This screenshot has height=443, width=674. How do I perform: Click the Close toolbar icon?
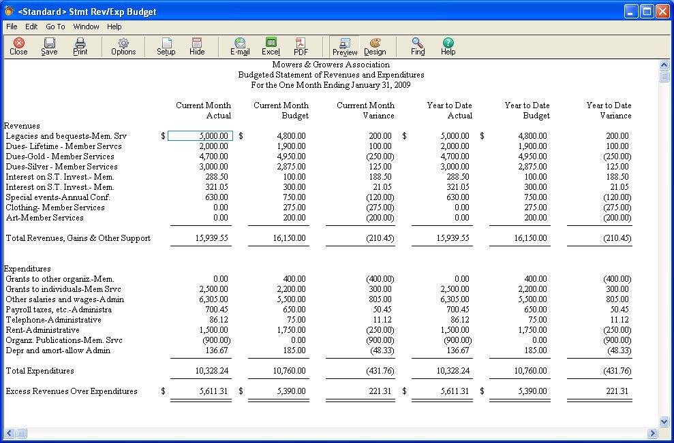pos(18,46)
